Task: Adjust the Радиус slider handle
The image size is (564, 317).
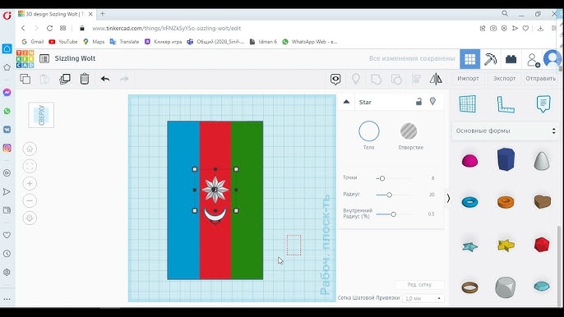Action: pos(389,195)
